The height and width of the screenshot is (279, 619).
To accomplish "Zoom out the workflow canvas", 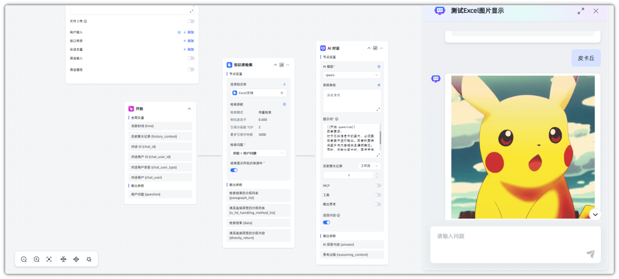I will (x=24, y=259).
